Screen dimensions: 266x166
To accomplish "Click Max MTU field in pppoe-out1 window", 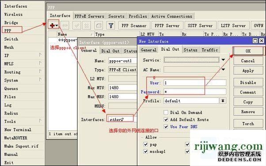I will click(x=123, y=88).
